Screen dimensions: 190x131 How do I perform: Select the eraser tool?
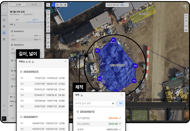[48, 47]
